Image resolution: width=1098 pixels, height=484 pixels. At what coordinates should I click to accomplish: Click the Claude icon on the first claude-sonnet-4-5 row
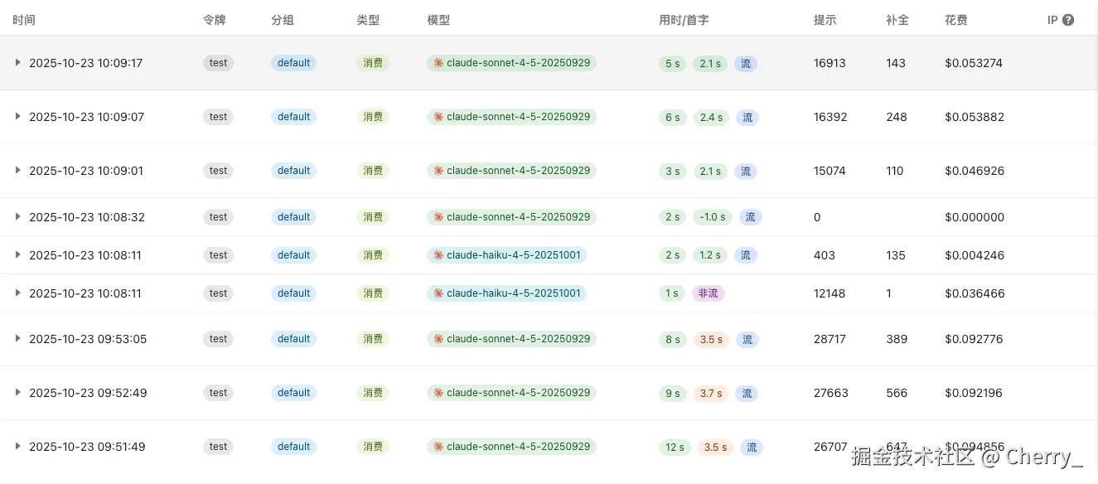[439, 62]
